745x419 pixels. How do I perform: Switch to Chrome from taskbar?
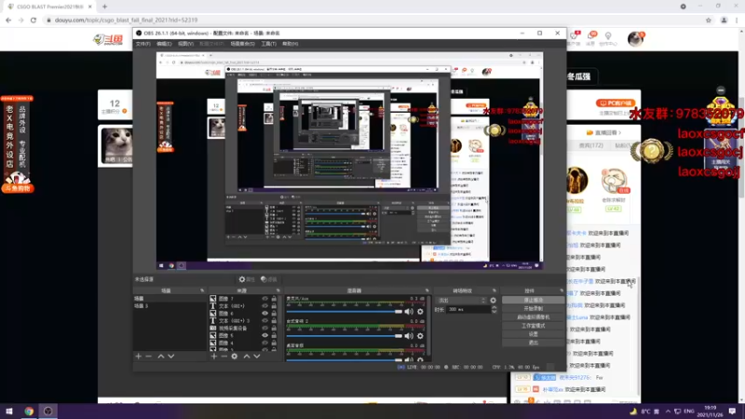click(x=29, y=411)
